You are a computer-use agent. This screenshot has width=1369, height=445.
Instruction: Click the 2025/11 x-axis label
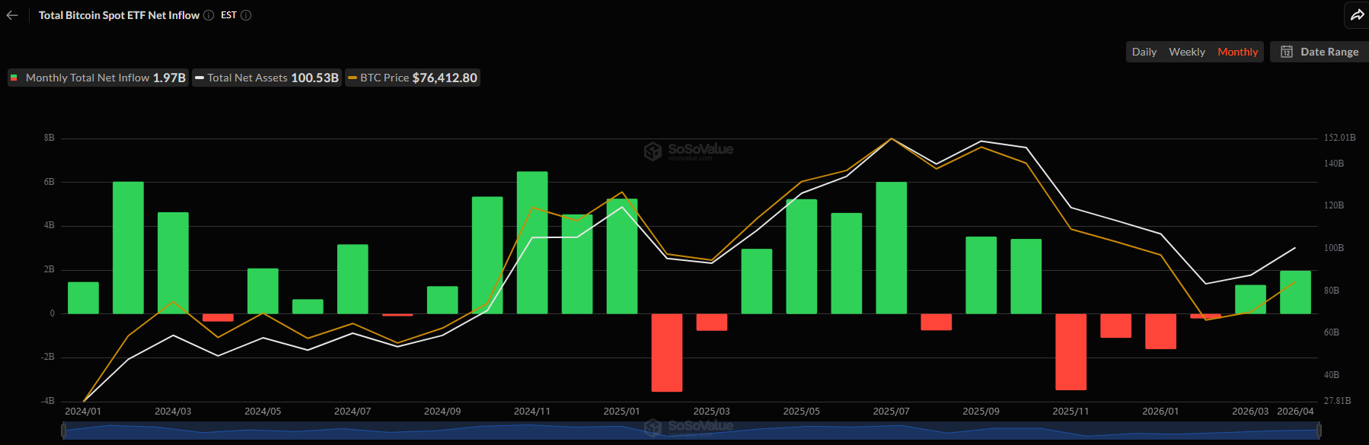[x=1071, y=412]
